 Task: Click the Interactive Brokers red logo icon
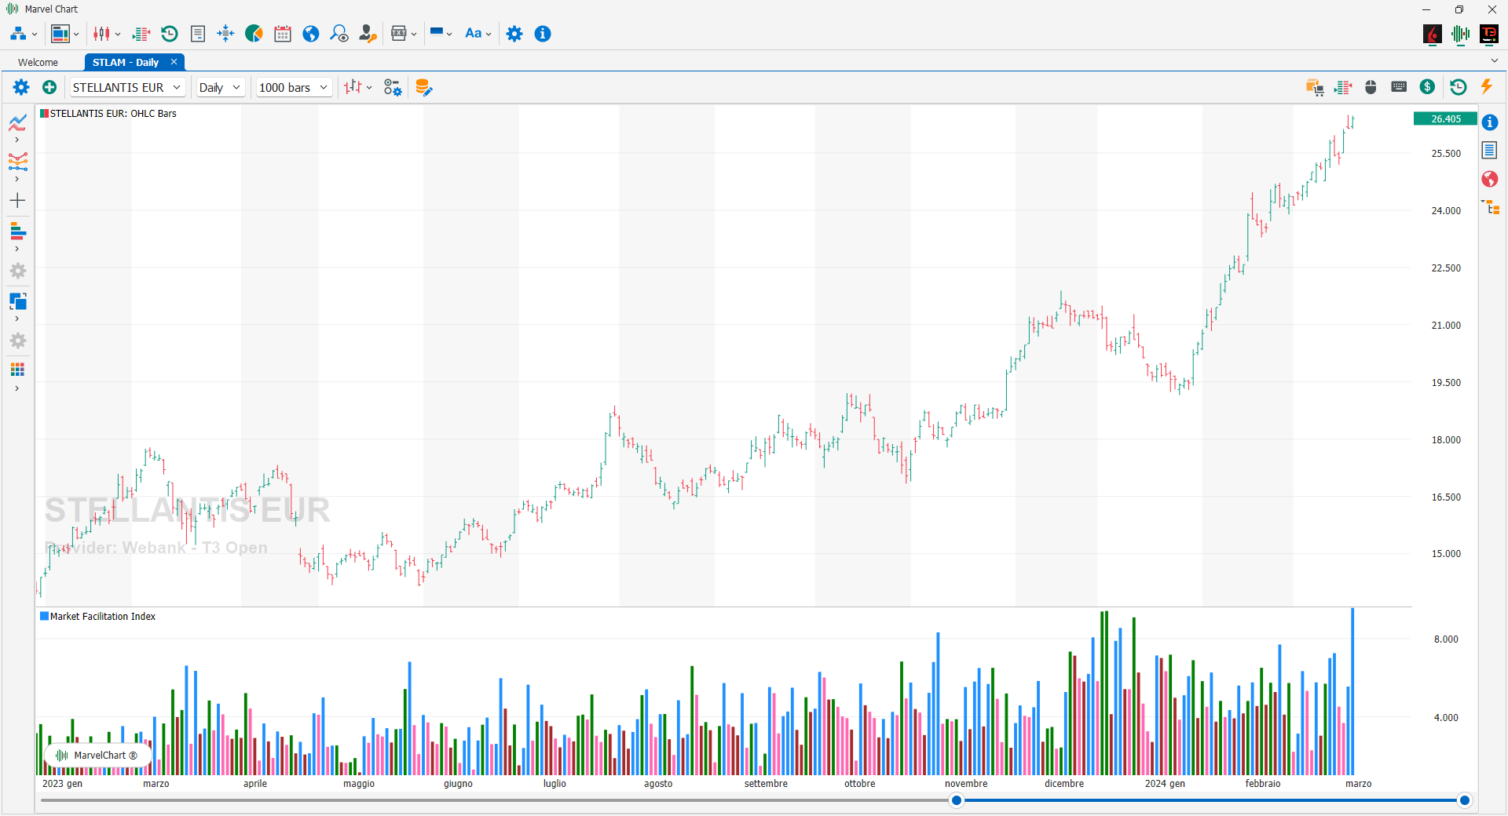[x=1433, y=34]
